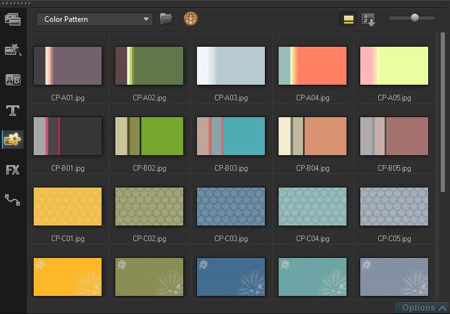
Task: Open the FX Filter category
Action: point(13,169)
